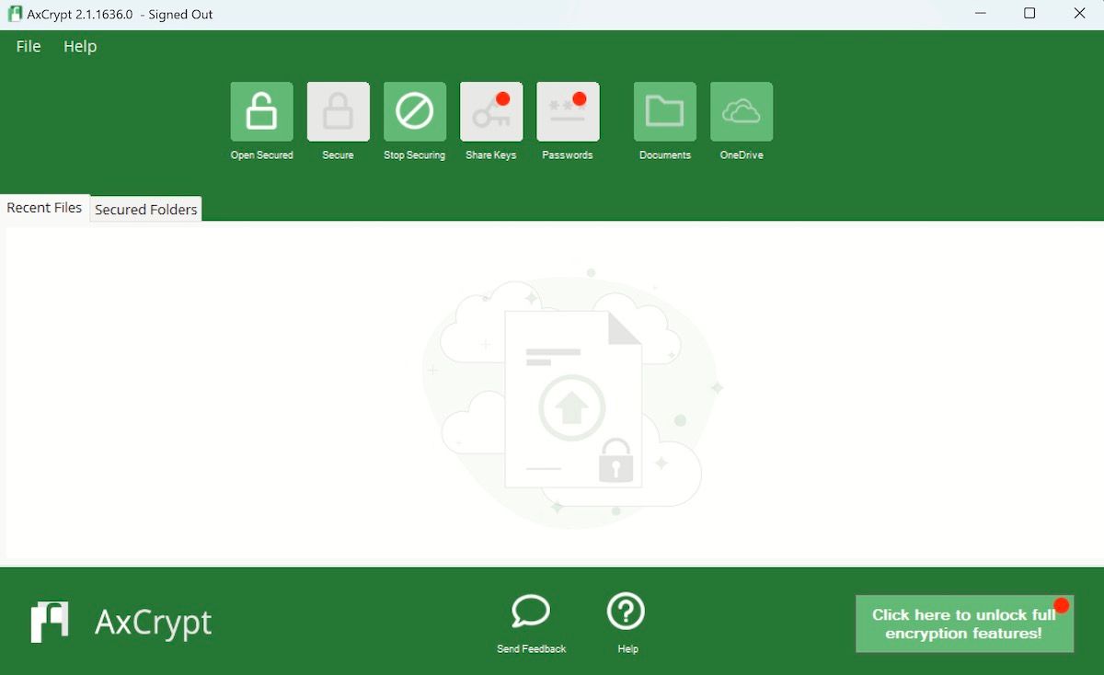Open the Passwords manager icon
1104x675 pixels.
pyautogui.click(x=567, y=110)
